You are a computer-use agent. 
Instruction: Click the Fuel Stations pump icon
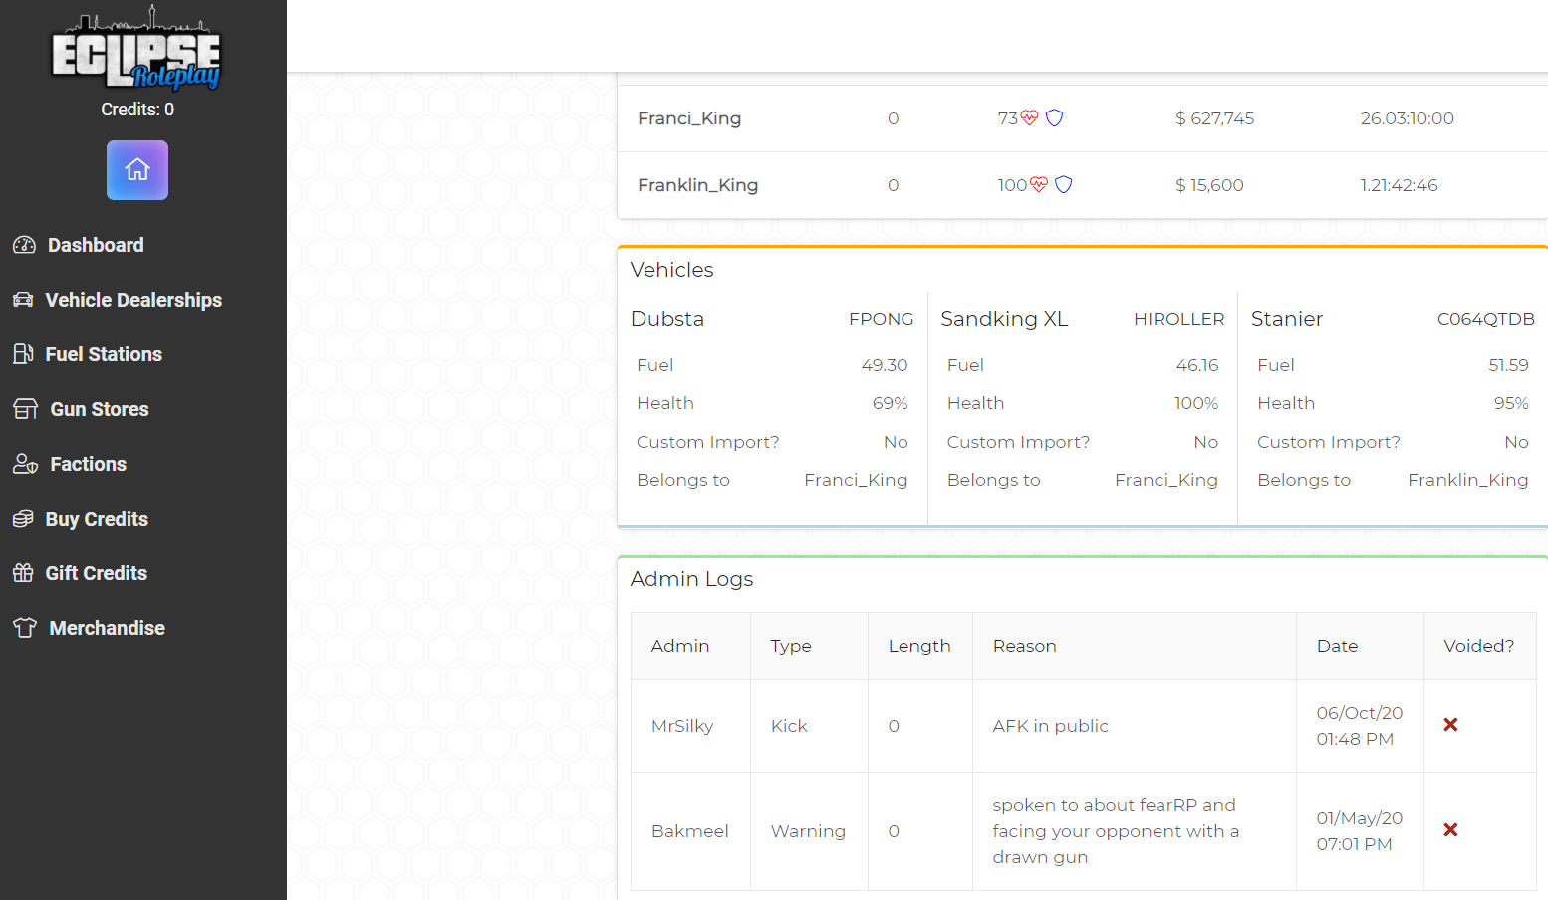click(23, 354)
